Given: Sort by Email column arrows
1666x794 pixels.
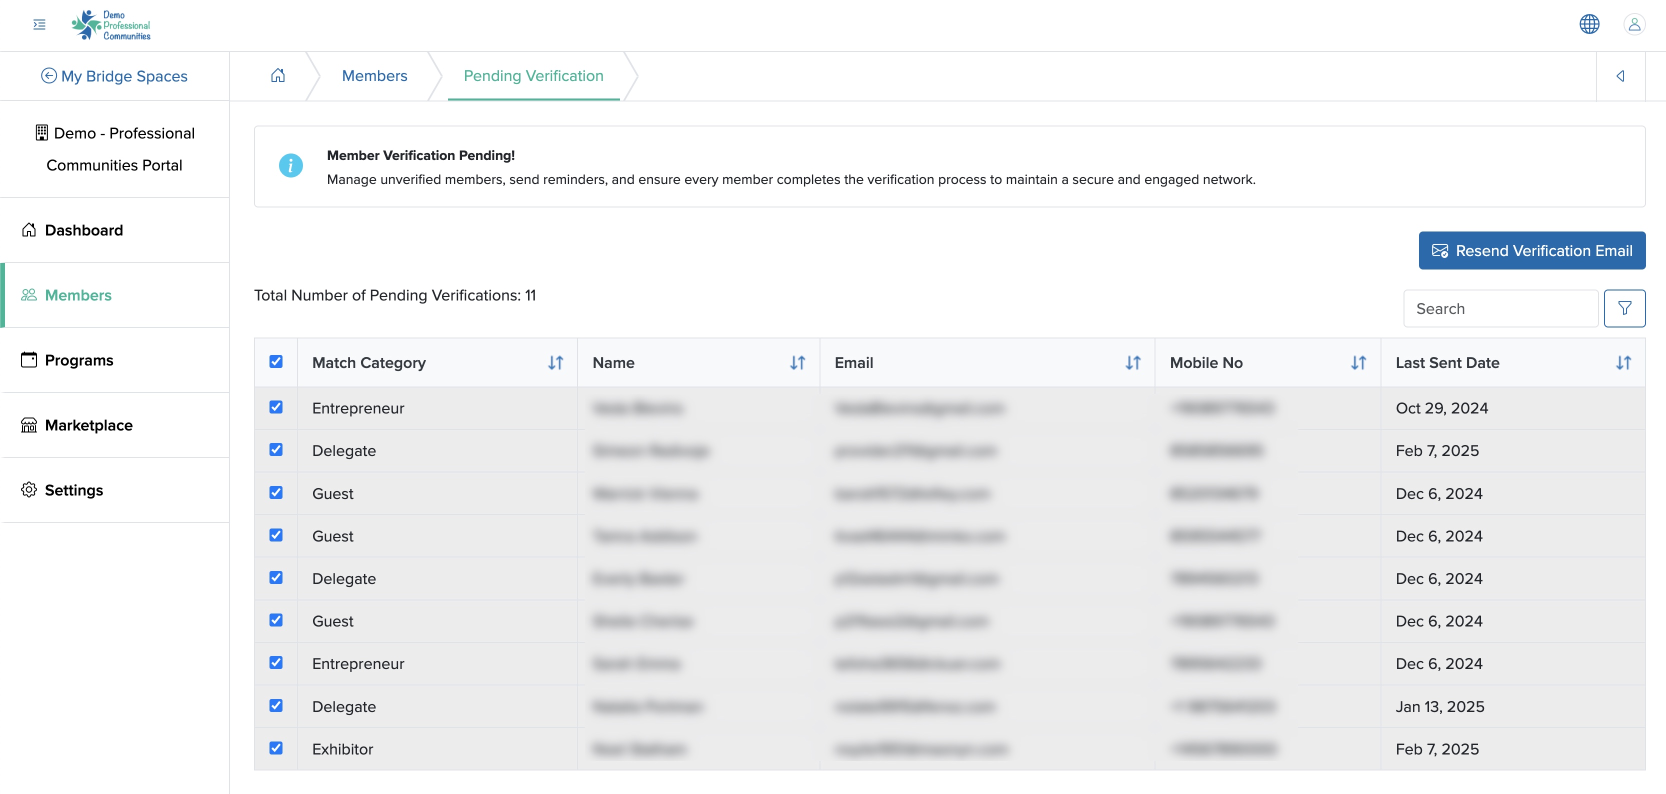Looking at the screenshot, I should (1132, 362).
